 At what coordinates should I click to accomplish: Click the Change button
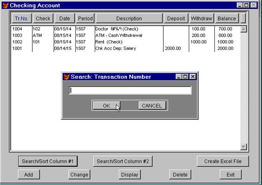79,175
